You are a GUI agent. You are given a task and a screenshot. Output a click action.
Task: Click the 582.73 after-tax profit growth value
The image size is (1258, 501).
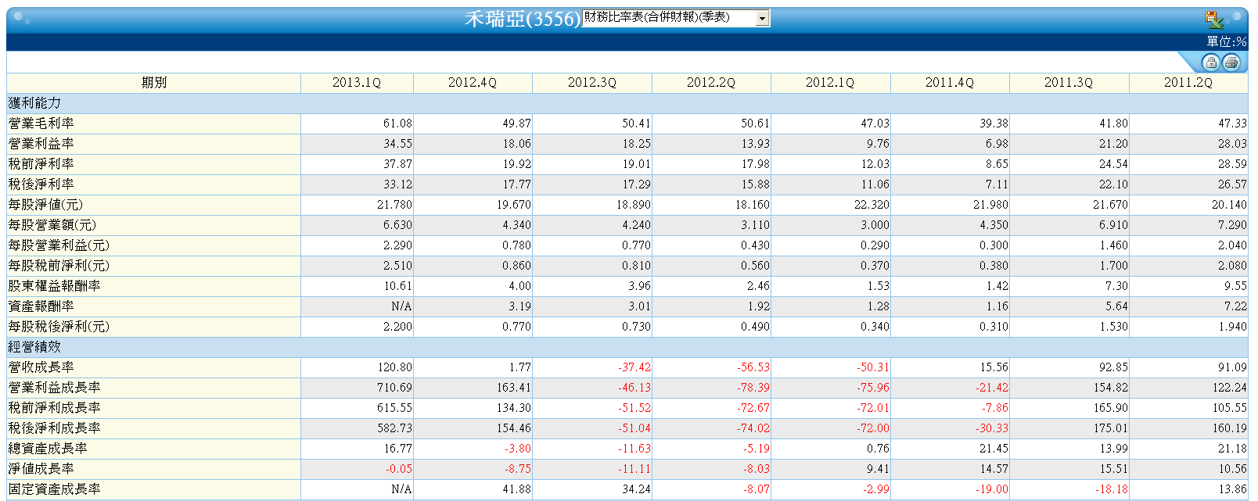pos(394,428)
